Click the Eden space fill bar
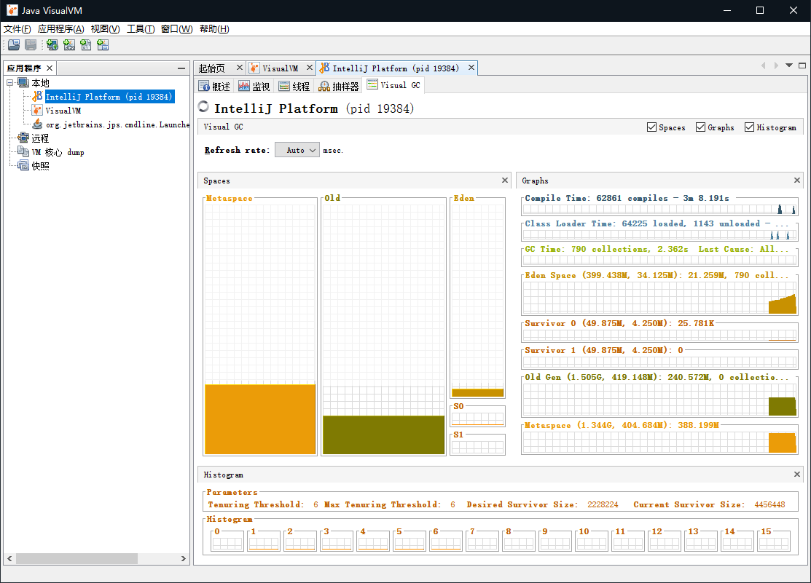 click(477, 392)
